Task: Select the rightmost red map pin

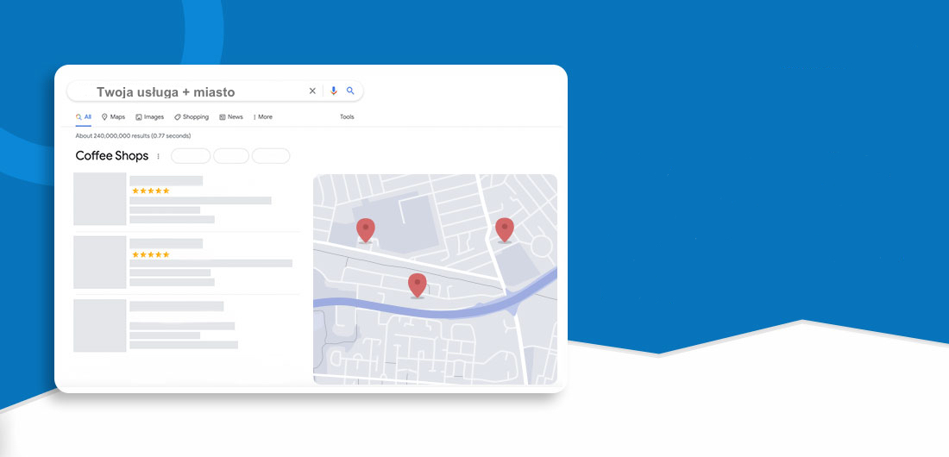Action: [x=505, y=229]
